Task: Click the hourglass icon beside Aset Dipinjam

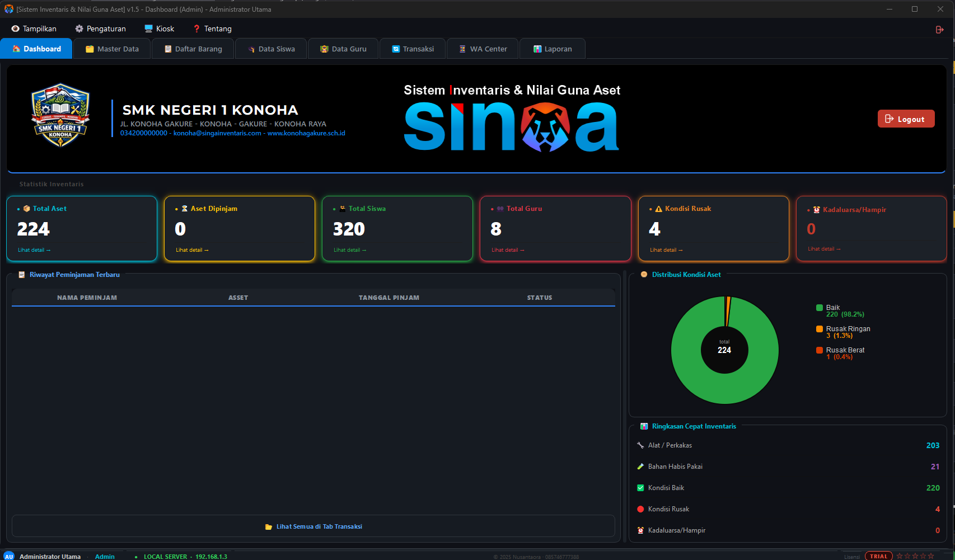Action: point(184,209)
